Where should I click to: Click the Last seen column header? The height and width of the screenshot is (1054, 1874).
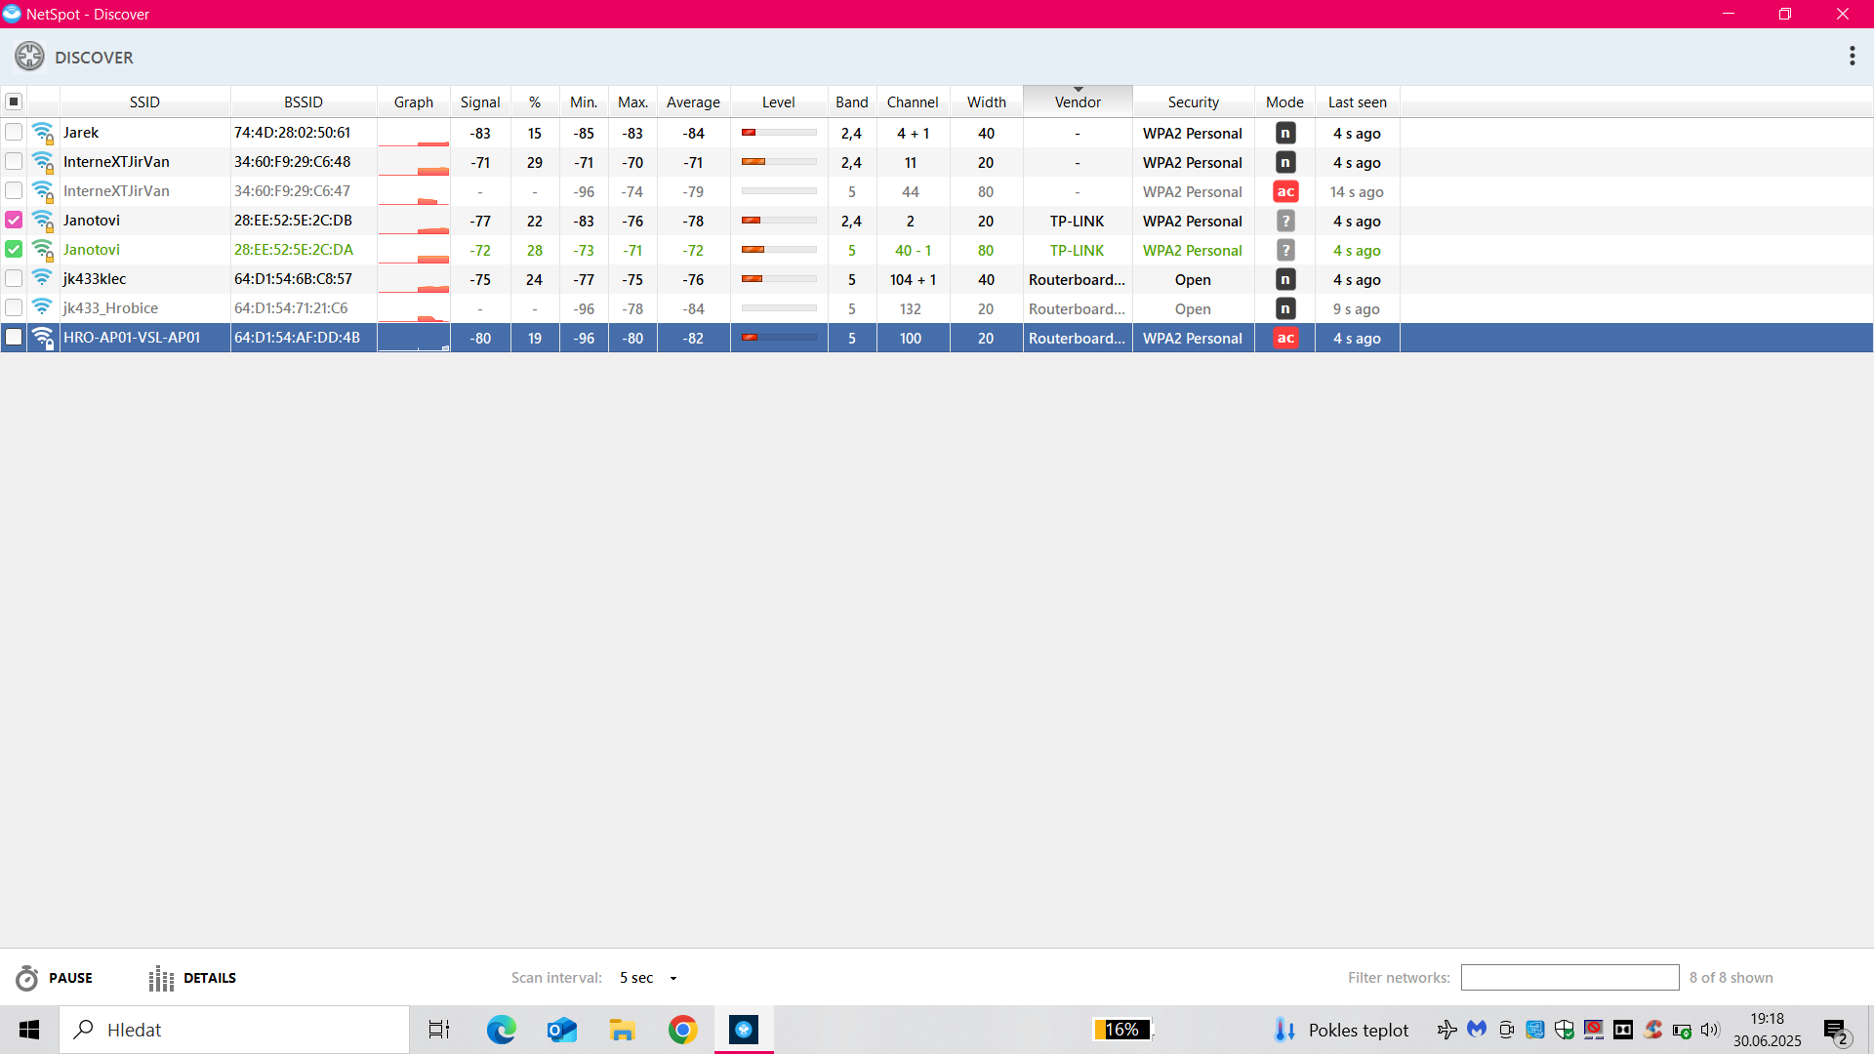click(1357, 101)
